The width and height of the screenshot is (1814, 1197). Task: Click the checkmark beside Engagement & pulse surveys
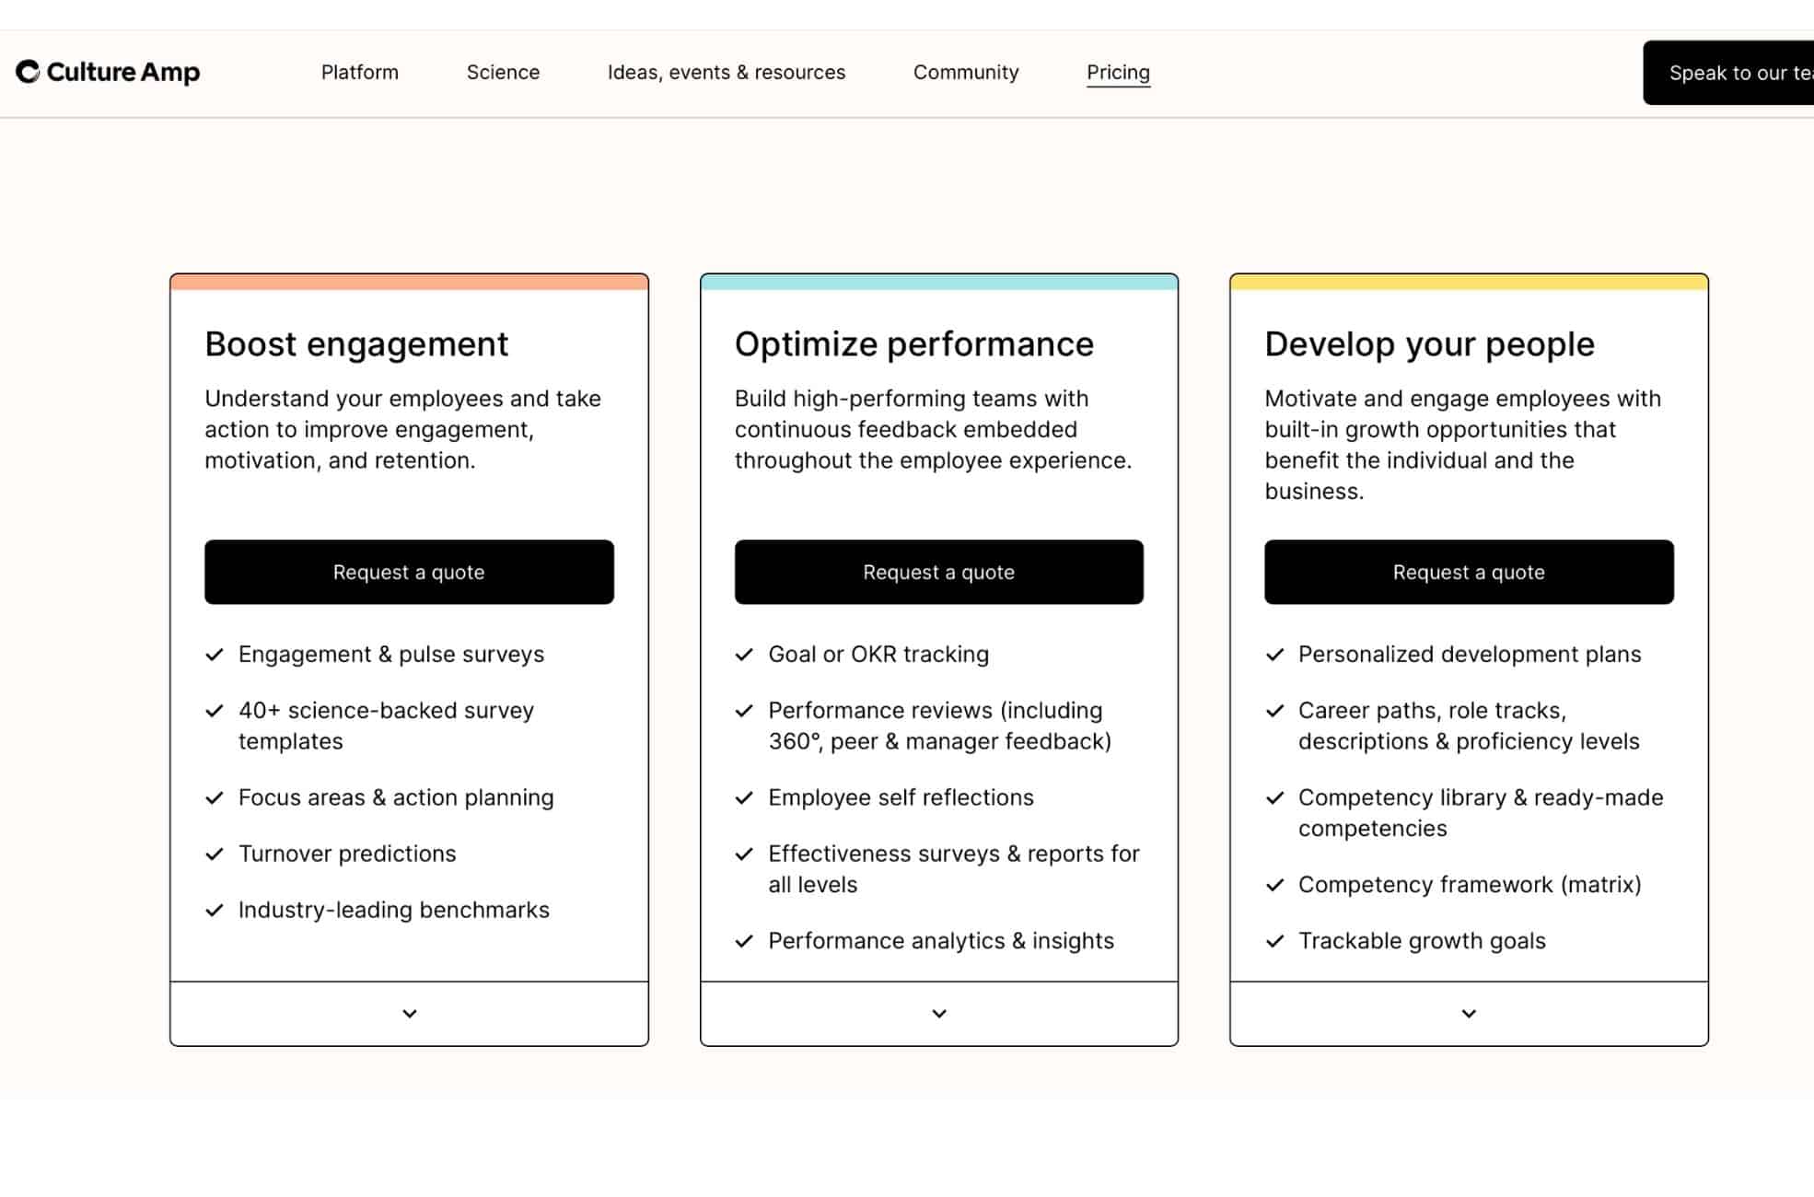click(x=215, y=655)
